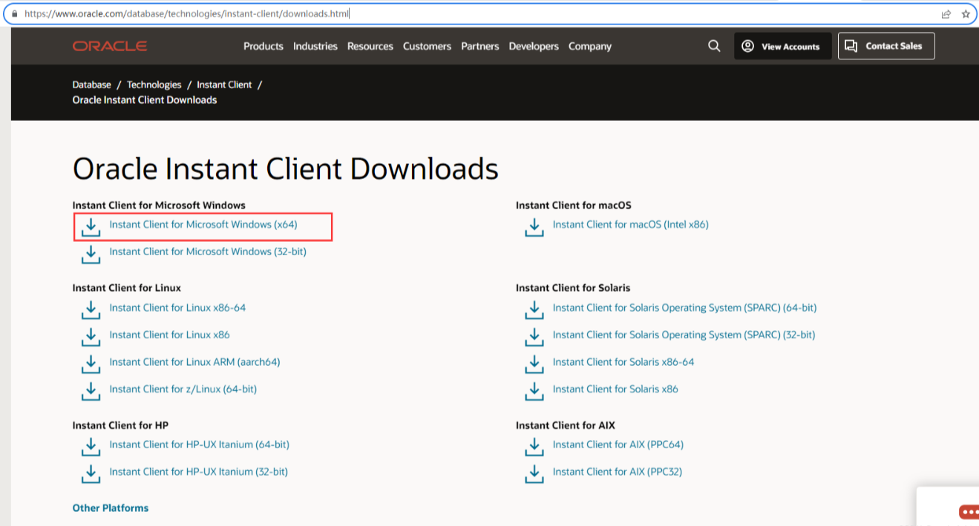Click the padlock site info icon

click(x=14, y=14)
